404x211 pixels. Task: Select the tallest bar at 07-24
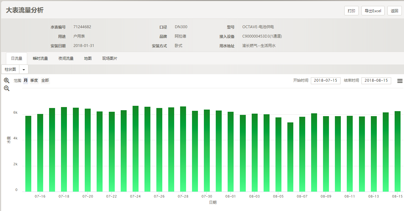(x=135, y=149)
